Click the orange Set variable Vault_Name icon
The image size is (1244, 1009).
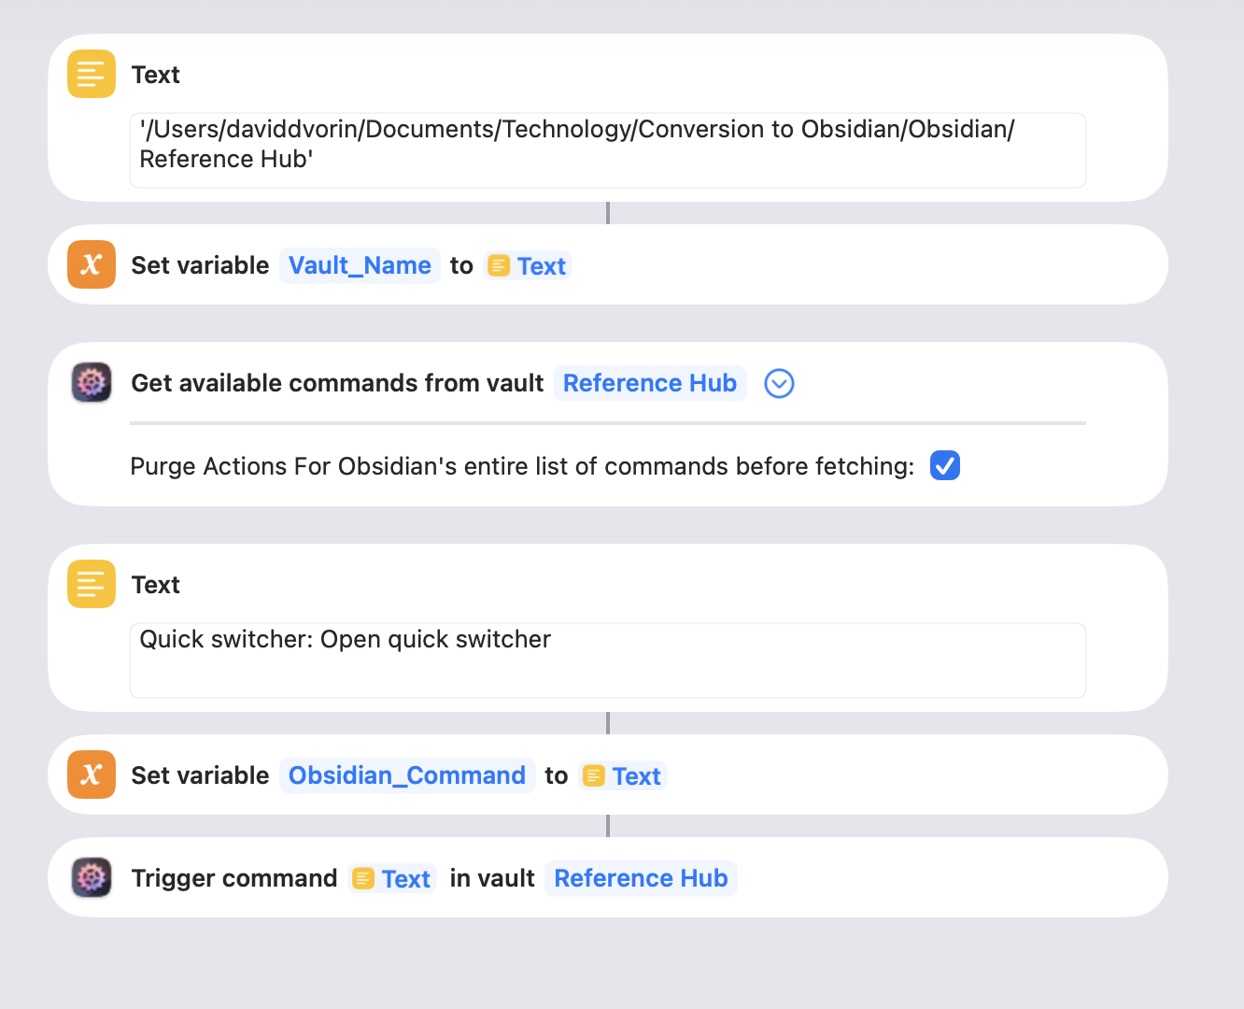click(x=92, y=264)
